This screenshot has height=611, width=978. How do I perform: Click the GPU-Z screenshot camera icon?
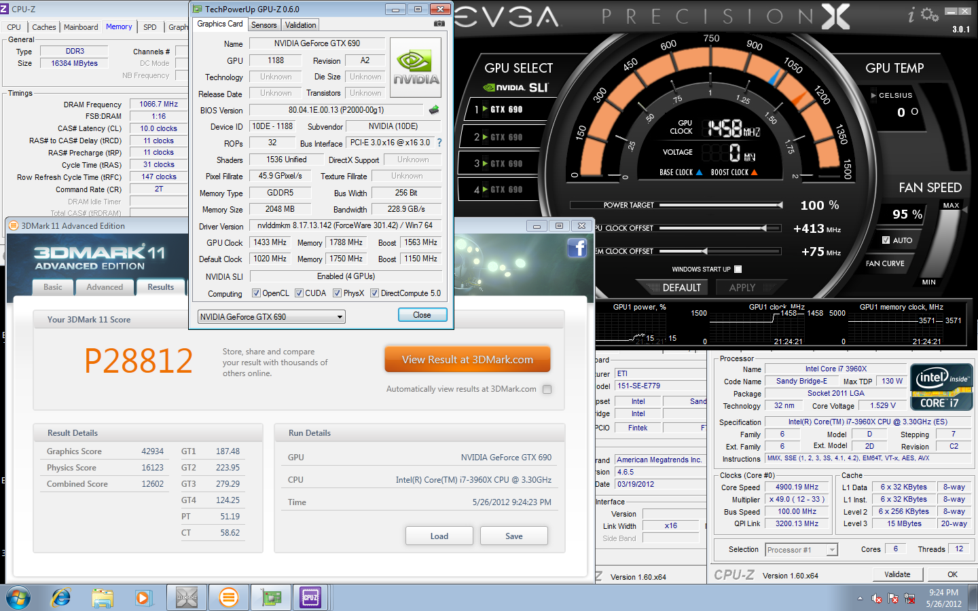pyautogui.click(x=439, y=24)
